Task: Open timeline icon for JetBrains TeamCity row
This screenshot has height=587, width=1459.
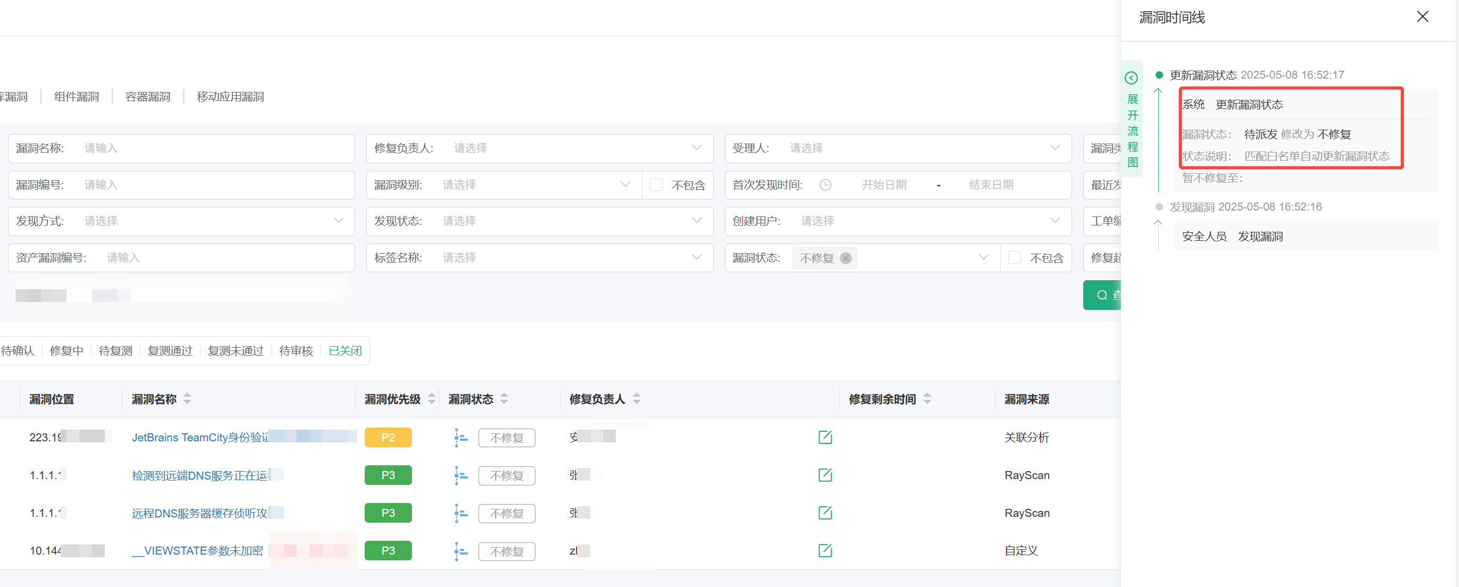Action: coord(460,437)
